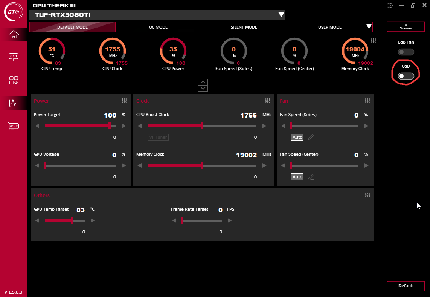Open Power panel settings sliders icon

pos(124,101)
